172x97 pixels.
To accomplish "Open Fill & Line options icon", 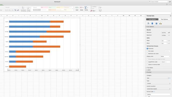I will pos(148,23).
